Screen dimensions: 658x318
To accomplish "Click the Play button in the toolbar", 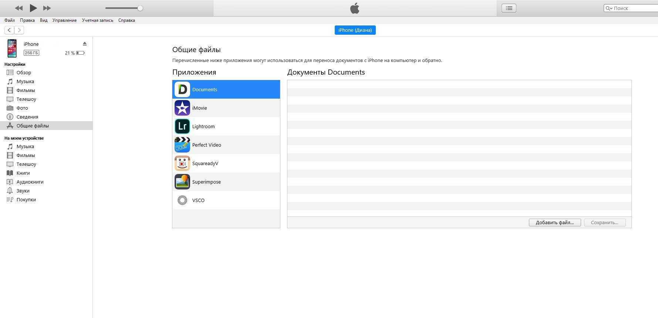I will click(x=33, y=8).
